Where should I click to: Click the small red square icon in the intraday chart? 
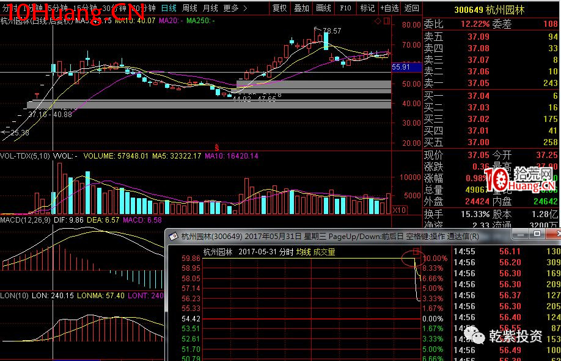click(x=416, y=252)
